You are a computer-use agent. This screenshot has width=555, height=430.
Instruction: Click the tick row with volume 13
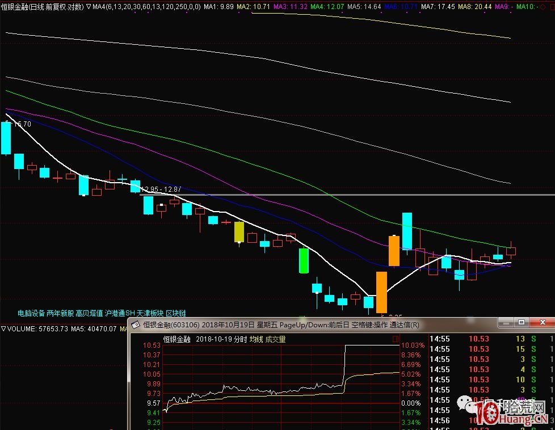pyautogui.click(x=491, y=339)
